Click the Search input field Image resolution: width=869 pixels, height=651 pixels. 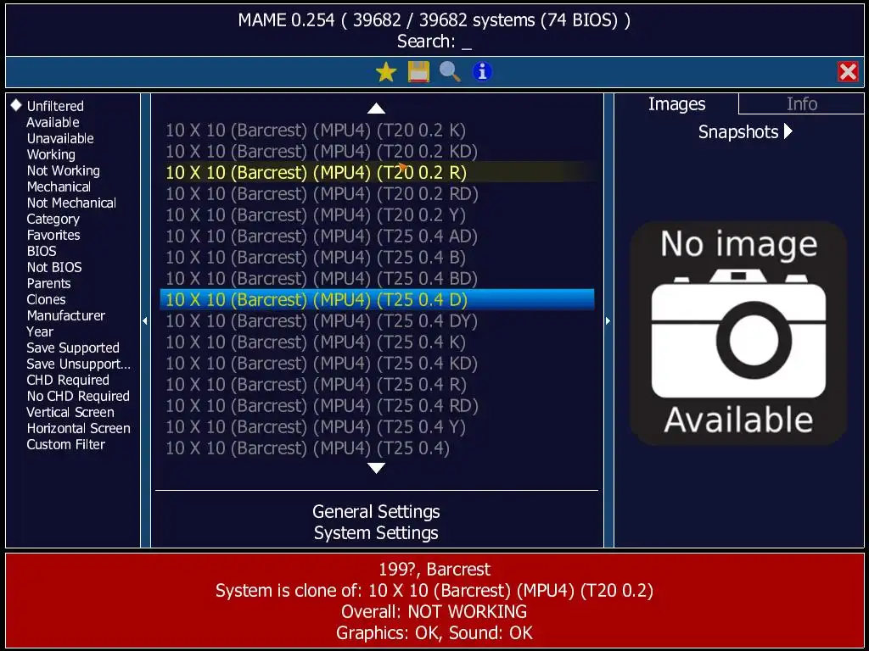[434, 41]
